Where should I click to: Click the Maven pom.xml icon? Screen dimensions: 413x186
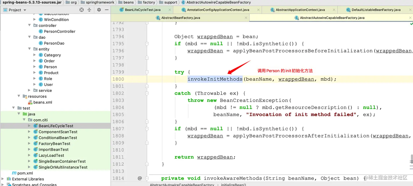pyautogui.click(x=14, y=173)
